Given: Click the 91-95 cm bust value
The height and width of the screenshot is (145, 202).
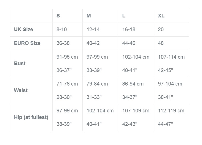Looking at the screenshot, I should (x=67, y=57).
